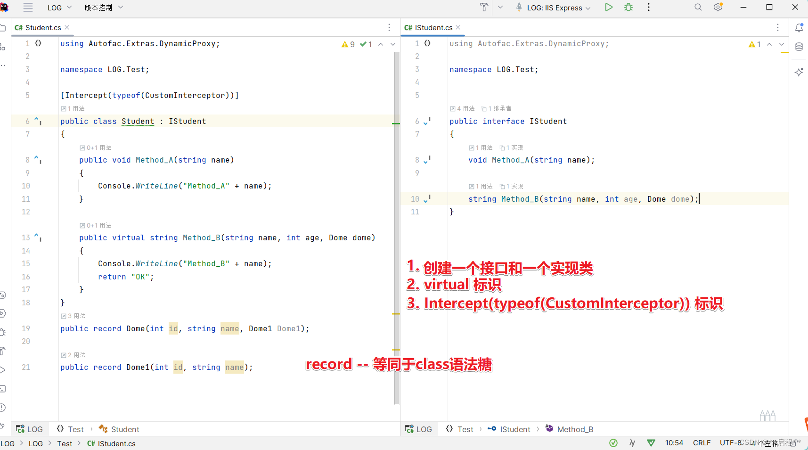Click the implemented gutter icon on IStudent line 6
Image resolution: width=808 pixels, height=450 pixels.
(427, 121)
